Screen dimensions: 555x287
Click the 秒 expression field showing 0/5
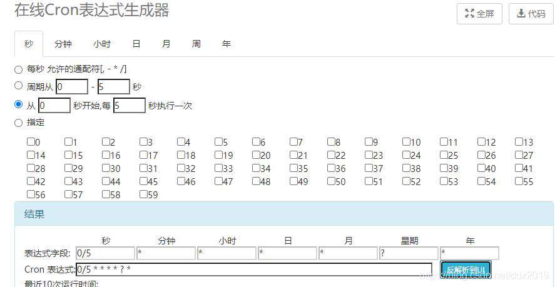click(x=105, y=253)
